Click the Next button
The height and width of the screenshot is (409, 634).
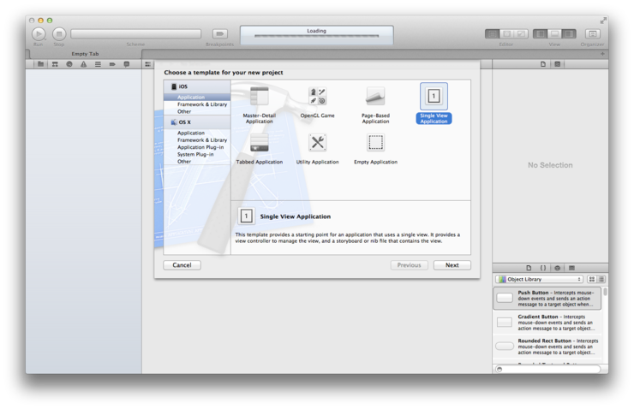(x=452, y=265)
